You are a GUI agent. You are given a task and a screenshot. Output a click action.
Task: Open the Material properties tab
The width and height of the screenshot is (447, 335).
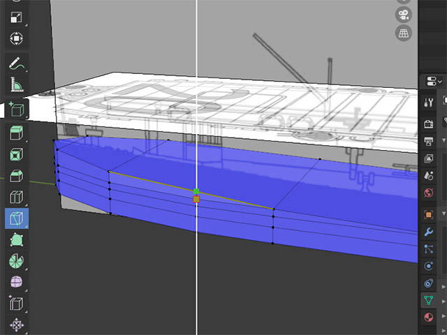coord(428,317)
